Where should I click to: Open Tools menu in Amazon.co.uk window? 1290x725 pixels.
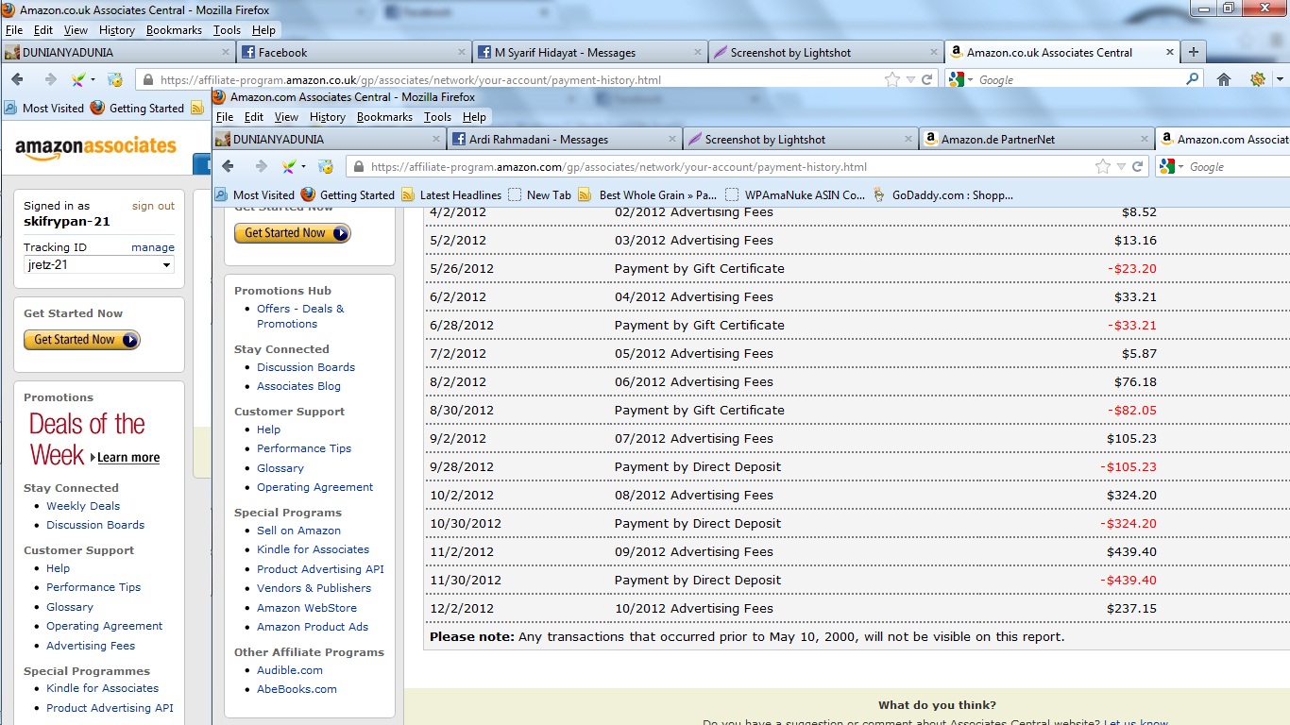tap(228, 30)
